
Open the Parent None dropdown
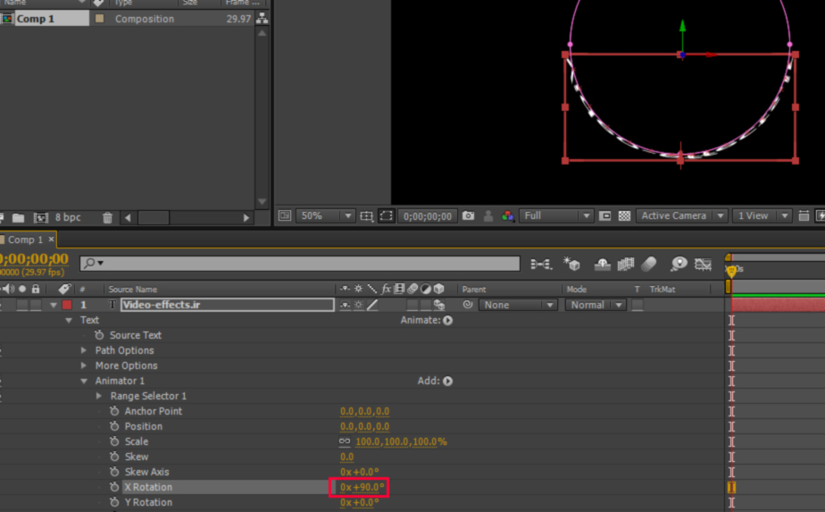coord(518,305)
